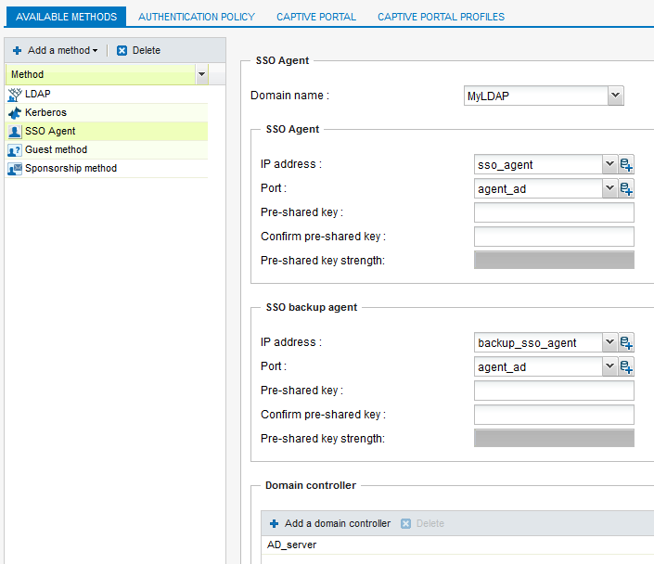Focus backup agent Confirm pre-shared key field
The height and width of the screenshot is (564, 654).
554,415
